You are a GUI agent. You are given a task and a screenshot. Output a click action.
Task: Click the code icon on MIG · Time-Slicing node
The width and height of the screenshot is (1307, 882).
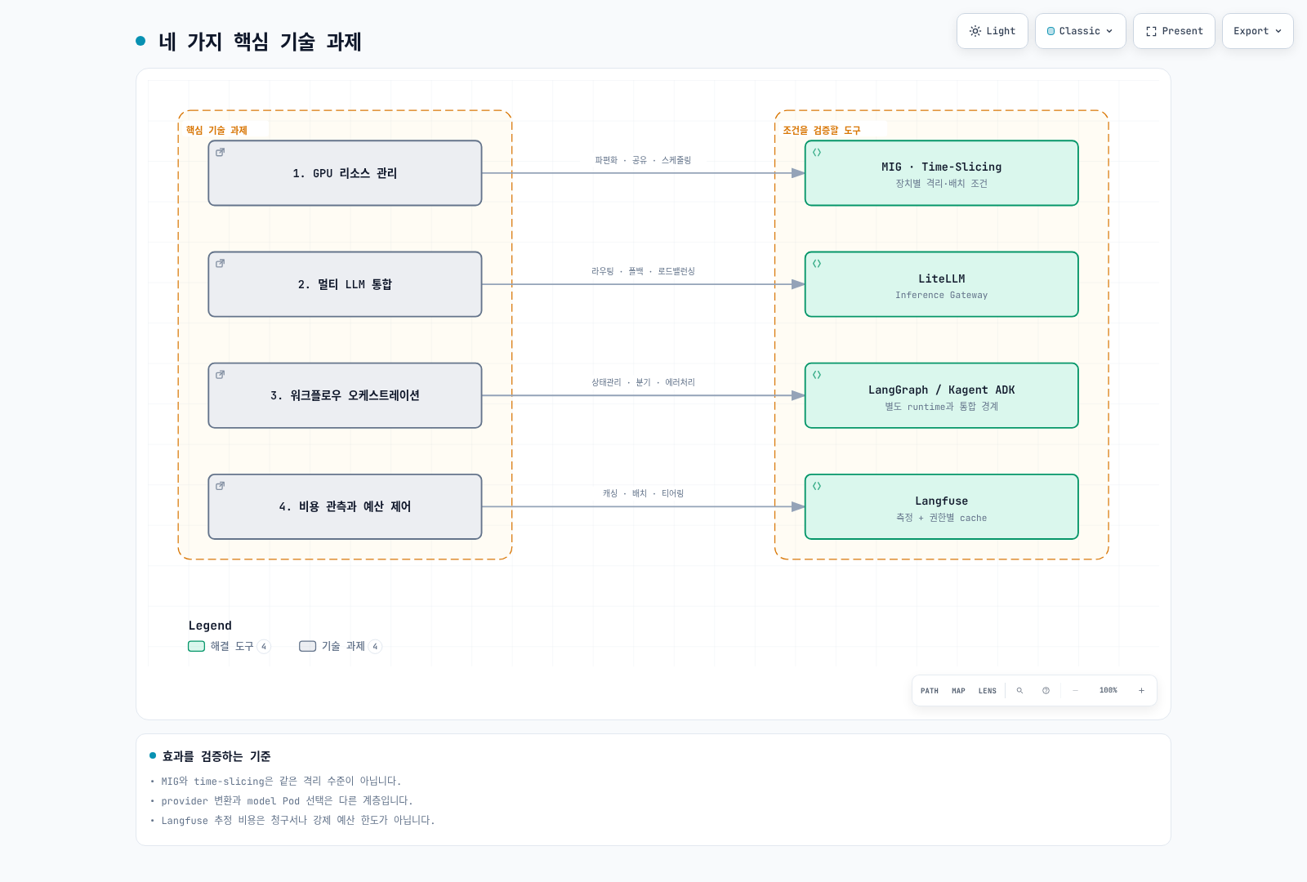click(817, 153)
